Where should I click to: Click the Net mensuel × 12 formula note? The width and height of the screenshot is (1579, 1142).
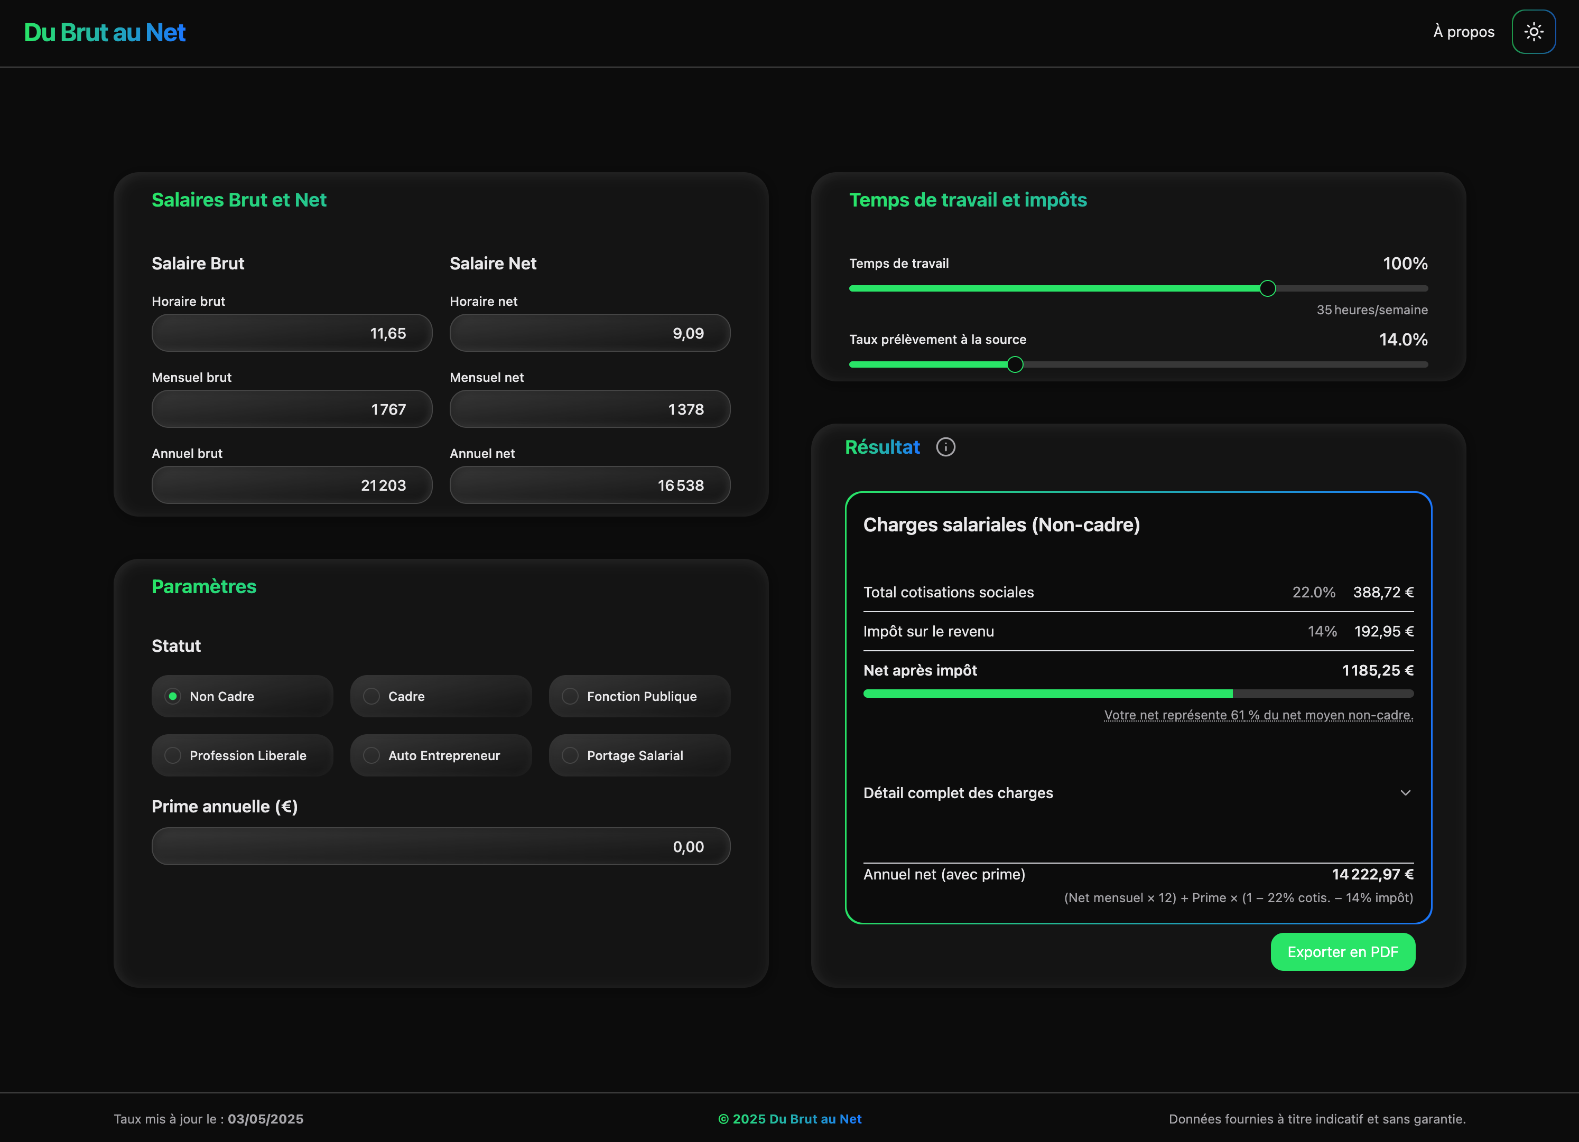click(x=1238, y=898)
